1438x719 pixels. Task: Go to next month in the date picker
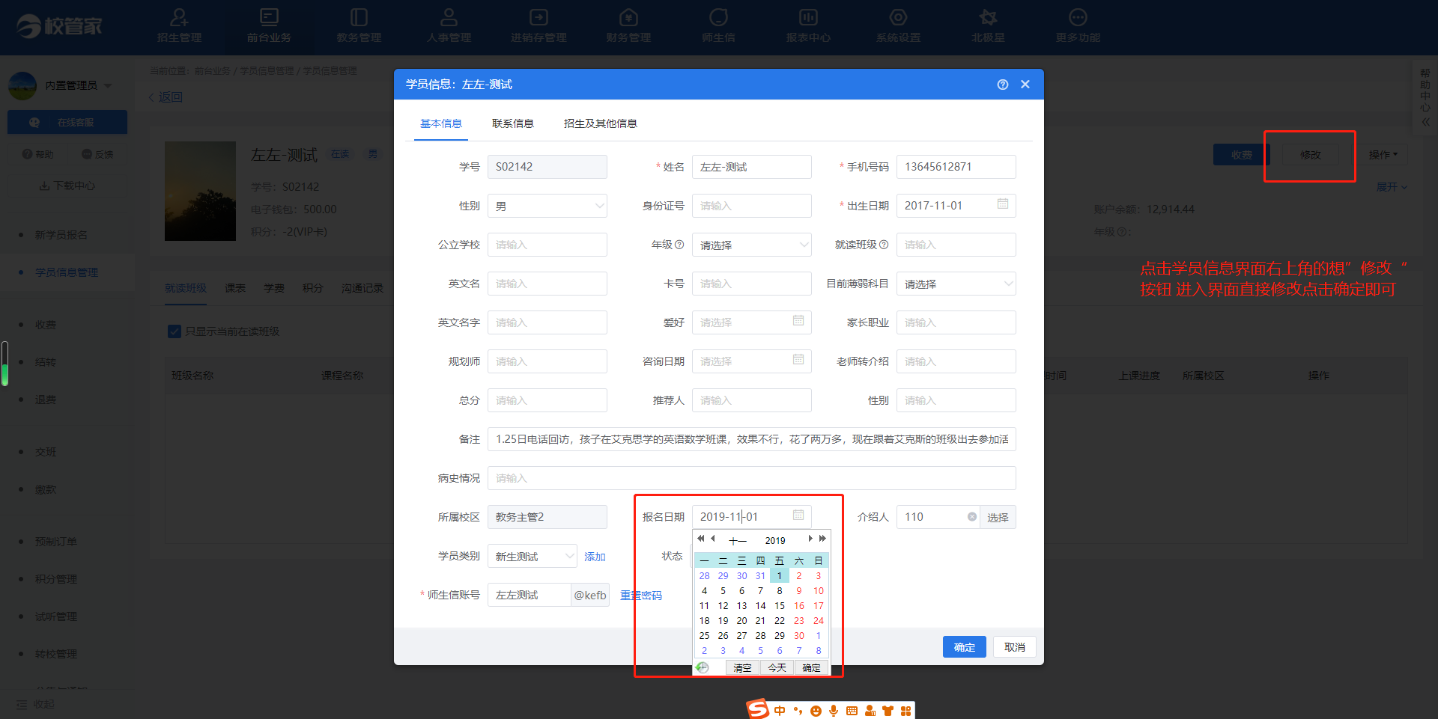(810, 539)
